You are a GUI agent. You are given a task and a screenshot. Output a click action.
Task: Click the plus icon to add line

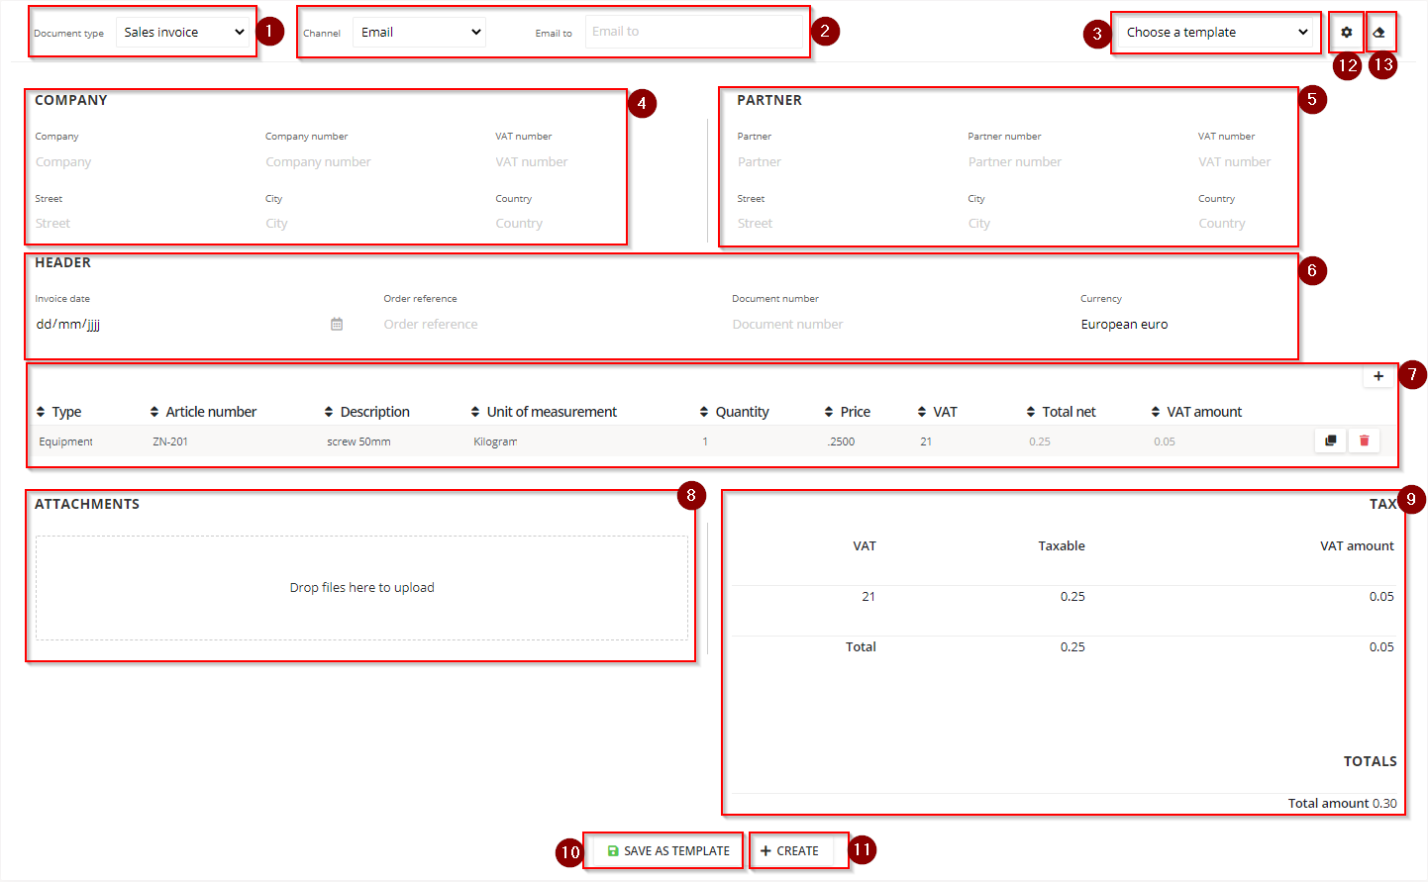pos(1377,376)
